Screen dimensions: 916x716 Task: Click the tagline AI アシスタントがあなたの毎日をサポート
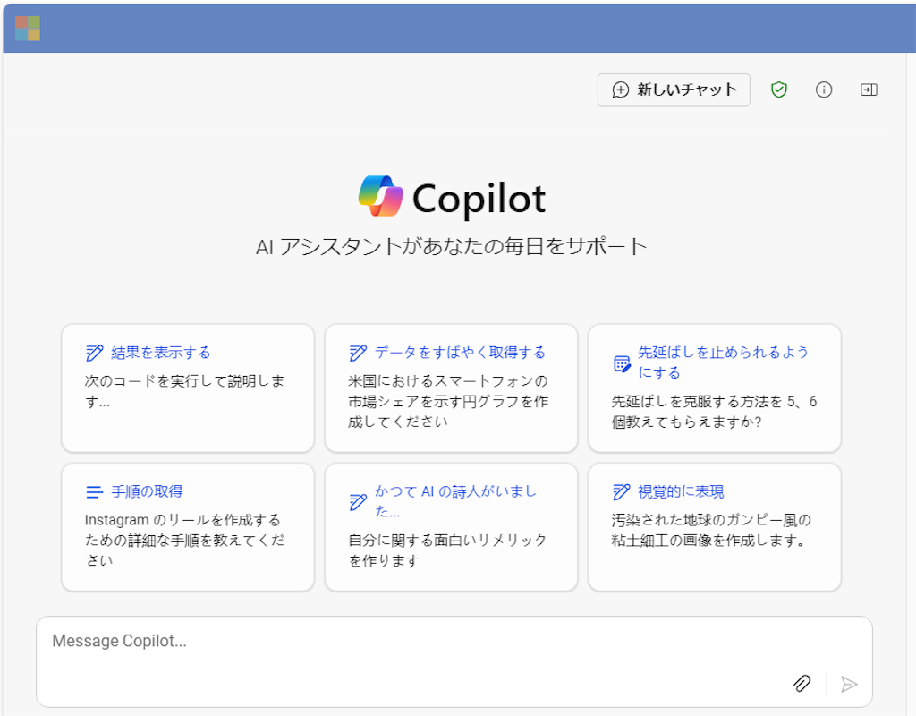(x=452, y=247)
